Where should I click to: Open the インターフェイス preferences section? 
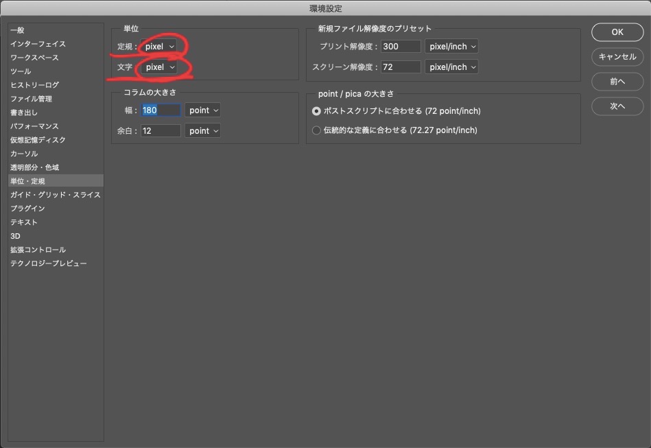[38, 43]
